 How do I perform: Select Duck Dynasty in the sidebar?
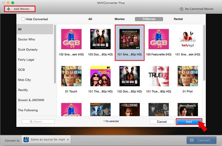point(35,49)
